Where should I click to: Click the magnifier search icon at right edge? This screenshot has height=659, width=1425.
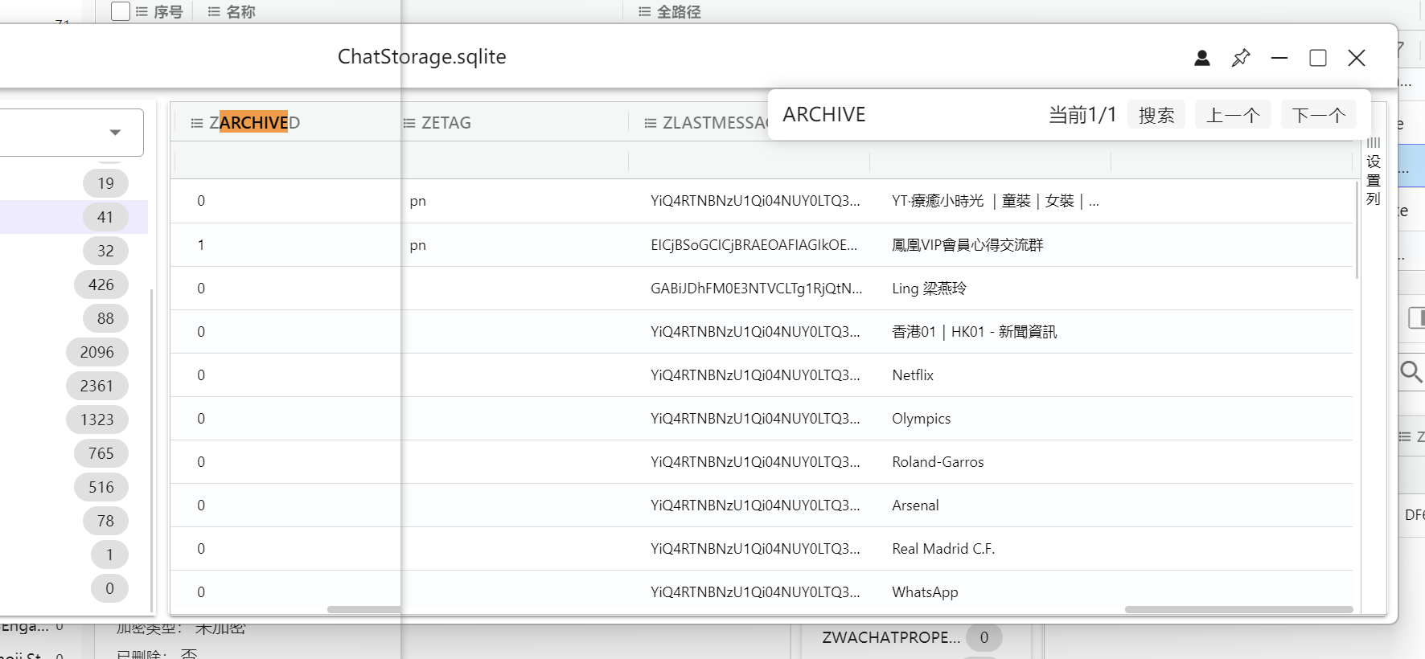click(x=1411, y=371)
